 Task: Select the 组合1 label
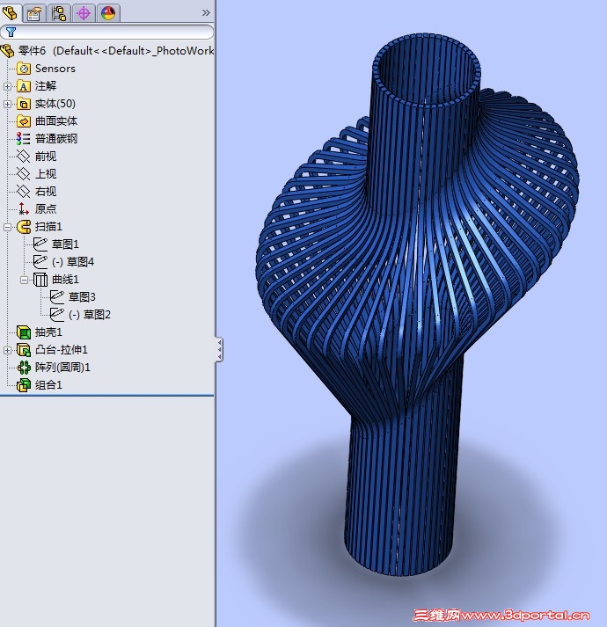point(48,385)
